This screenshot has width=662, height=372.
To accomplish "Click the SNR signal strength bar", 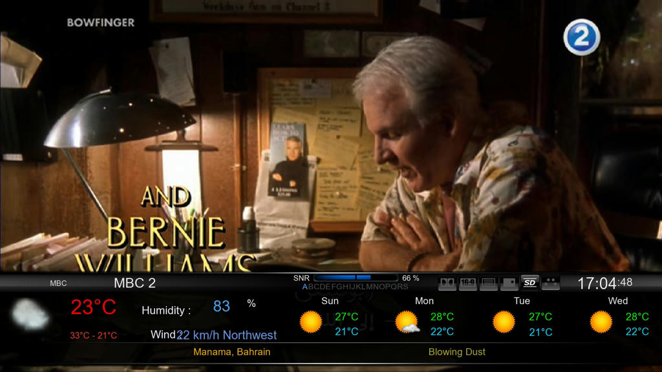I will (x=356, y=278).
